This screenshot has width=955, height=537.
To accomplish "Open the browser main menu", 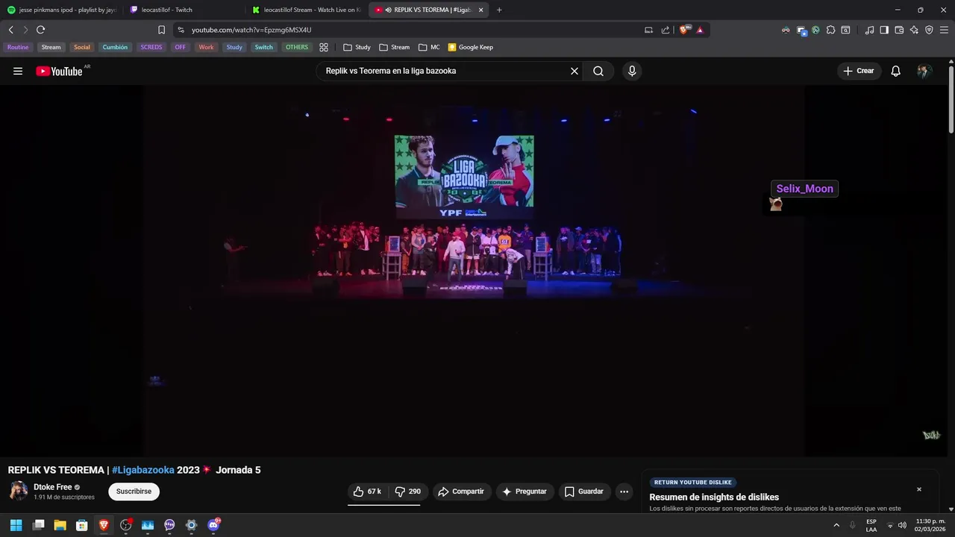I will [945, 30].
